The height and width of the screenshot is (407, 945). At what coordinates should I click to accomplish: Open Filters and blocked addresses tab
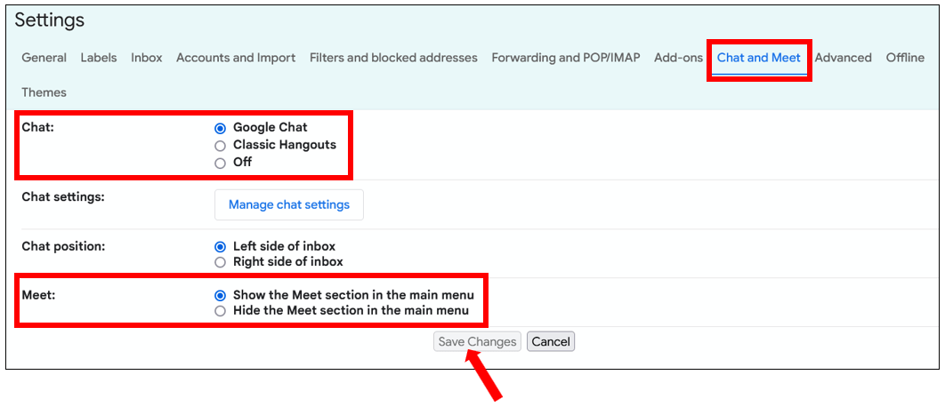click(x=393, y=58)
